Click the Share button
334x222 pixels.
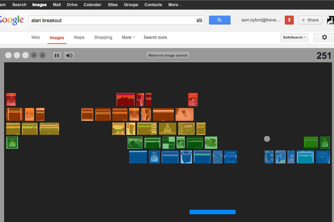click(x=310, y=20)
